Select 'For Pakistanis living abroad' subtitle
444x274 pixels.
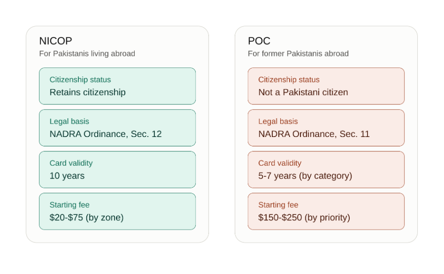87,54
